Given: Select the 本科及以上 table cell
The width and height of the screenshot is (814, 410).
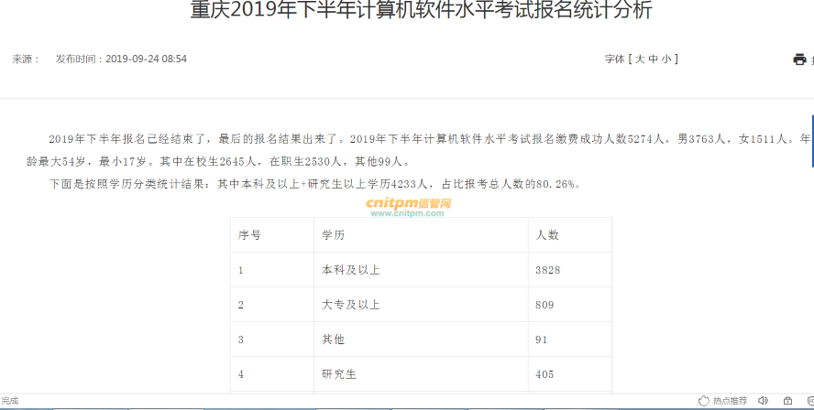Looking at the screenshot, I should pyautogui.click(x=350, y=270).
